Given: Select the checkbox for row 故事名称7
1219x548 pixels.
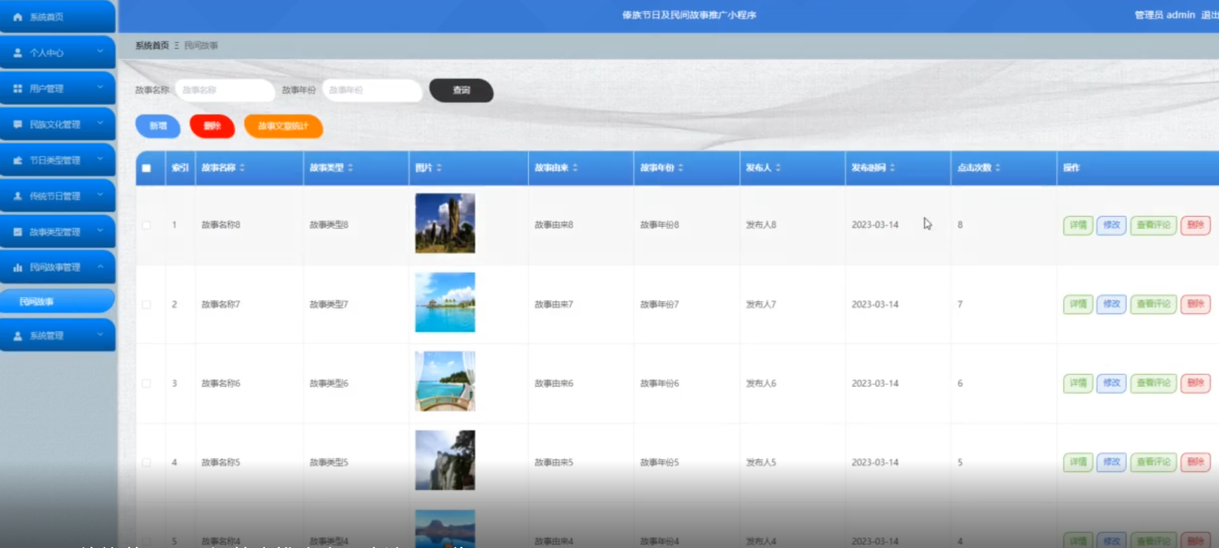Looking at the screenshot, I should click(147, 304).
